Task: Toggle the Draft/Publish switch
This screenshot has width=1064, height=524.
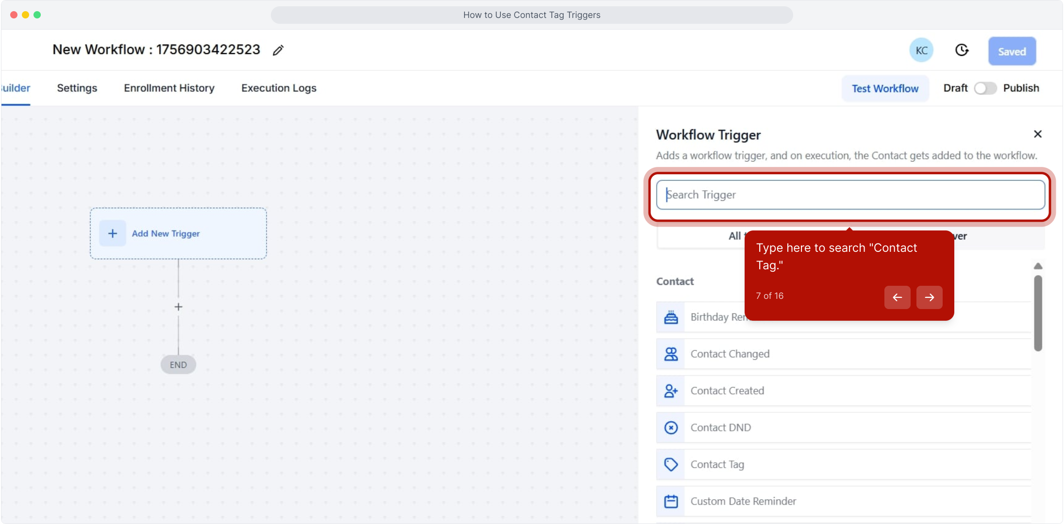Action: coord(985,88)
